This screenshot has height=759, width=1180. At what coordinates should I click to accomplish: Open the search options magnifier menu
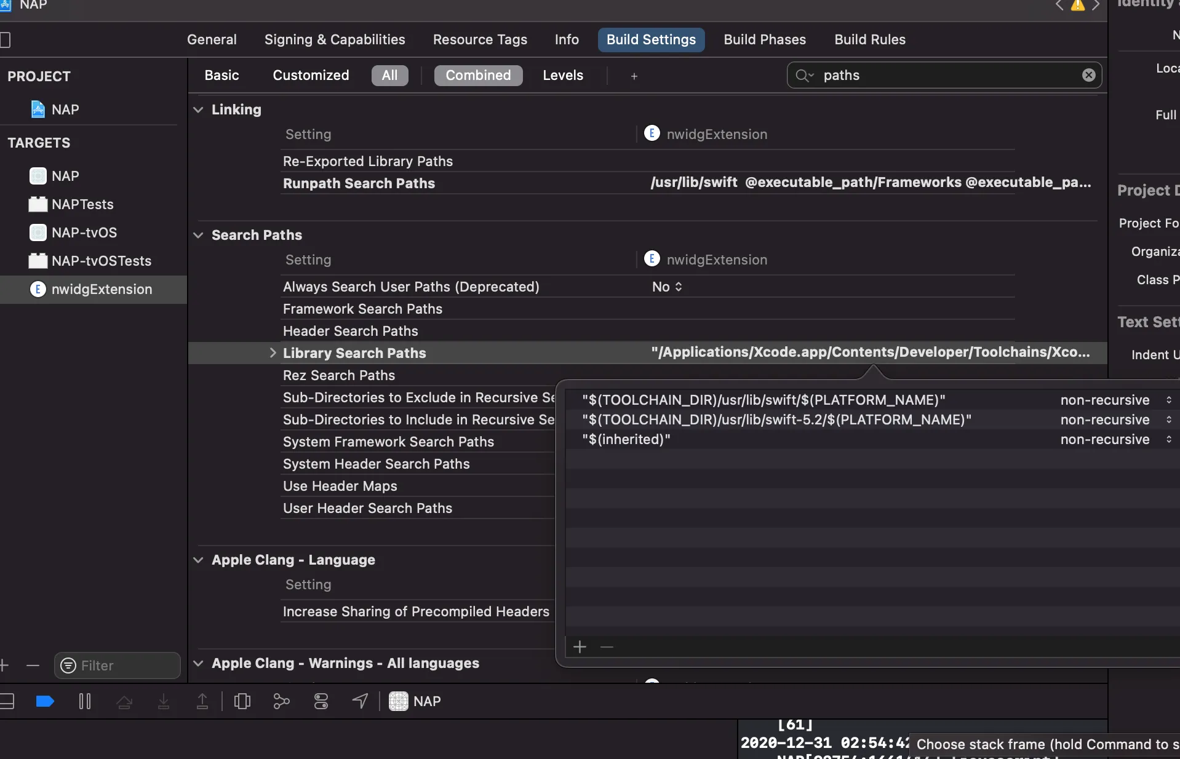point(804,75)
